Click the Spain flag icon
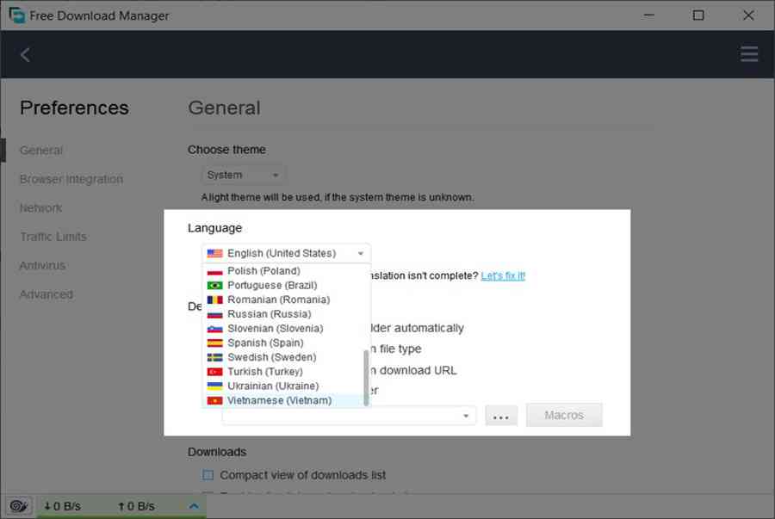 click(214, 343)
